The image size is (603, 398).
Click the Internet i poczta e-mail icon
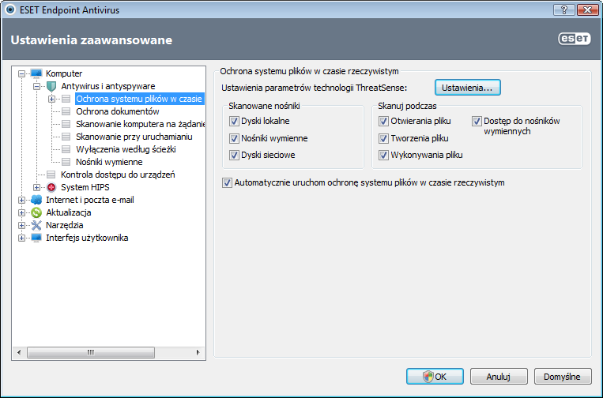point(36,200)
